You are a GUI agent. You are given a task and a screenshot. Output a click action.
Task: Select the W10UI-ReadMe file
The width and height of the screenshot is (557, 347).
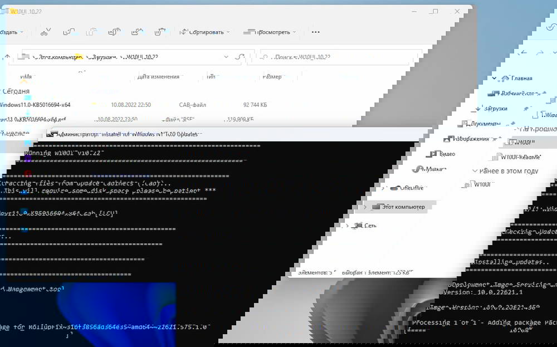coord(520,157)
